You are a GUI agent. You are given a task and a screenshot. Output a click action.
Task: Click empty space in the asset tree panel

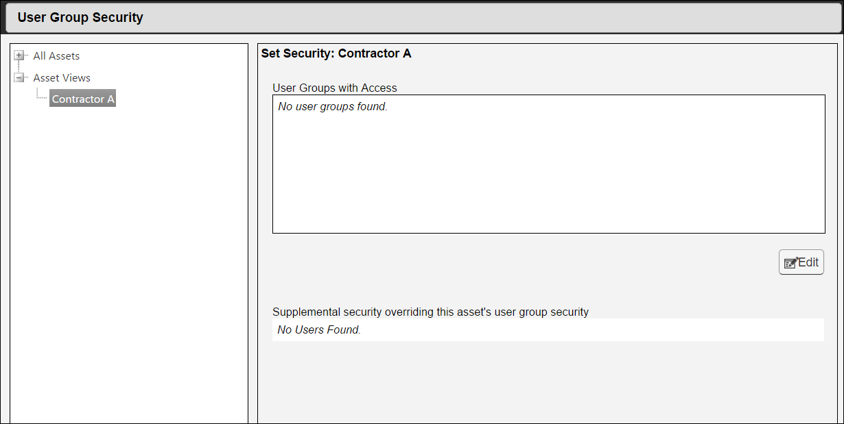(x=129, y=274)
